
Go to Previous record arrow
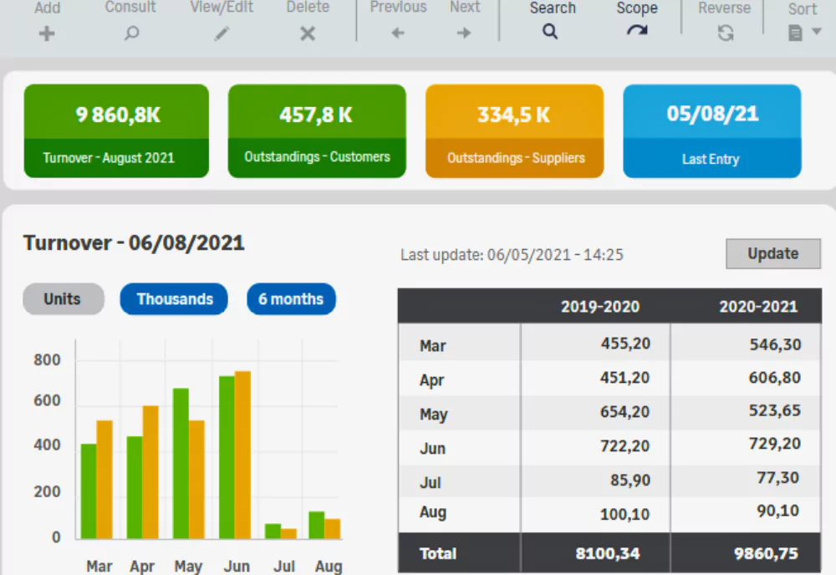coord(398,33)
